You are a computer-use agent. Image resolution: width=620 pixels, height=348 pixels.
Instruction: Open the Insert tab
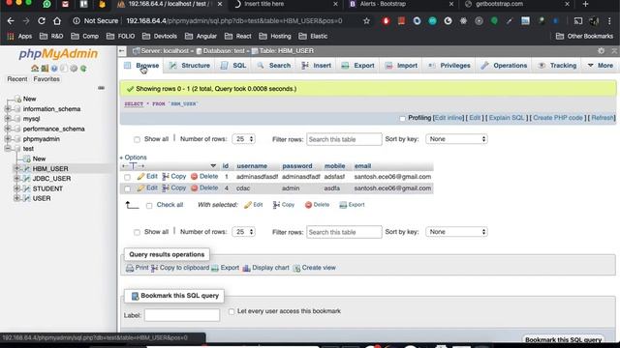pyautogui.click(x=317, y=66)
